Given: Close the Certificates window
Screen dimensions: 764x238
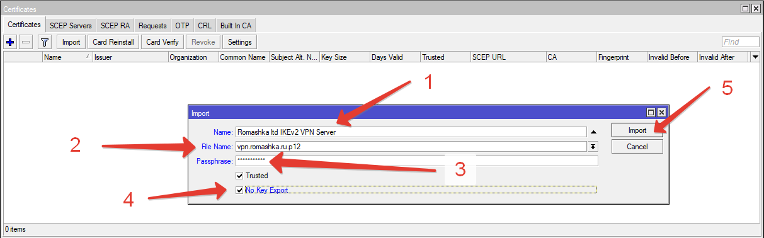Looking at the screenshot, I should 755,8.
